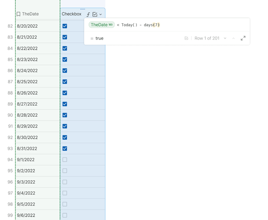The width and height of the screenshot is (268, 220).
Task: Check the checkbox for 9/2/2022
Action: (x=65, y=171)
